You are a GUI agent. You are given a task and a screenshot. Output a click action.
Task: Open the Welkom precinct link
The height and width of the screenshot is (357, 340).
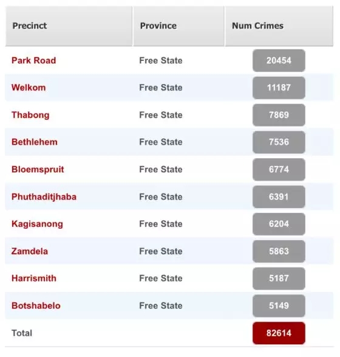point(29,88)
